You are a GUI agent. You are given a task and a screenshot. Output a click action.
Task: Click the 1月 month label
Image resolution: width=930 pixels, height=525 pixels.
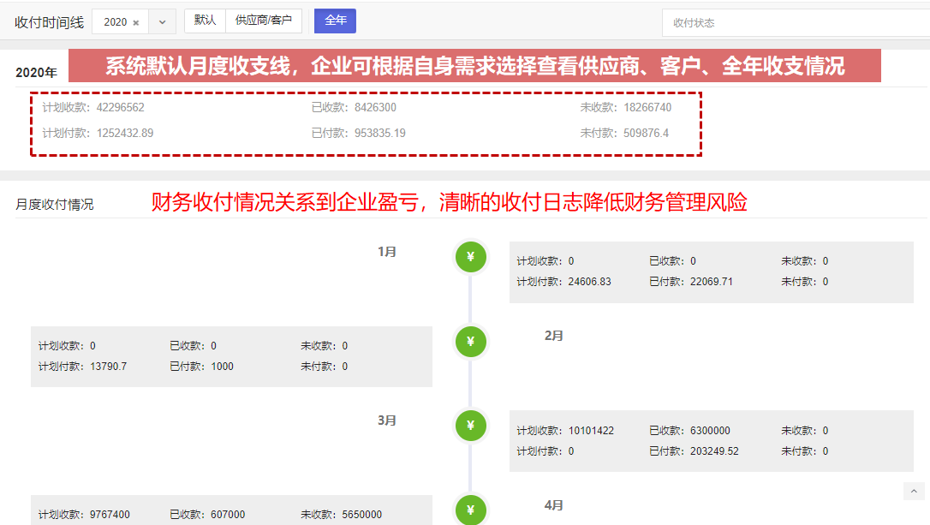387,252
